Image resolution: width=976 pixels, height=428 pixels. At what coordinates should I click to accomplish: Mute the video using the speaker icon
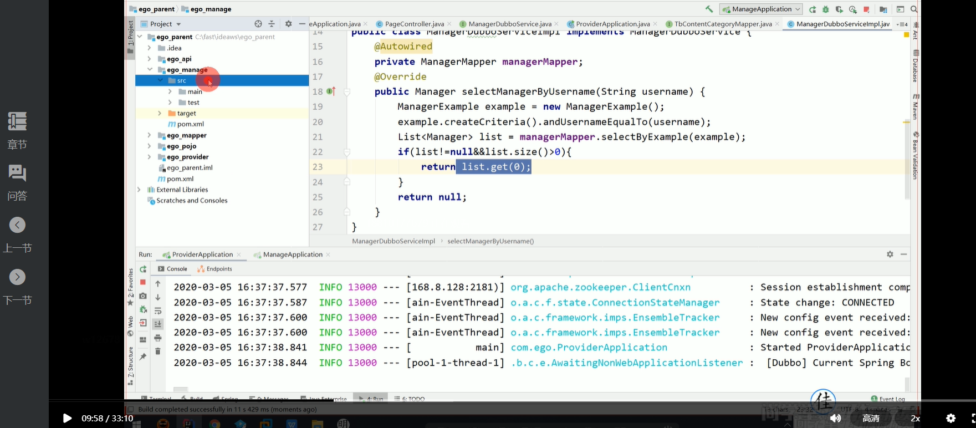[x=835, y=418]
